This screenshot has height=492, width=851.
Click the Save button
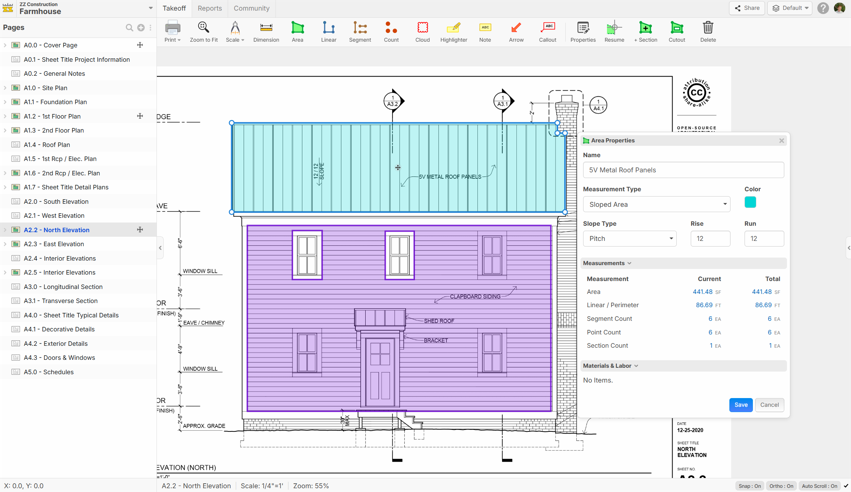pos(741,405)
